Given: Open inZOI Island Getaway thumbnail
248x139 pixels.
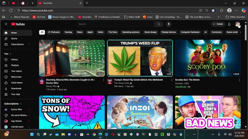Looking at the screenshot, I should [140, 112].
